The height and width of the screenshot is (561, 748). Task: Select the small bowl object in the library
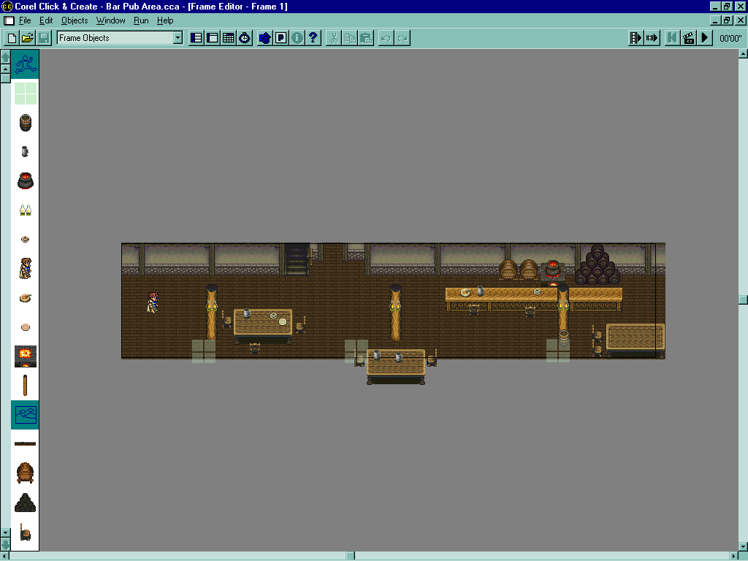26,239
